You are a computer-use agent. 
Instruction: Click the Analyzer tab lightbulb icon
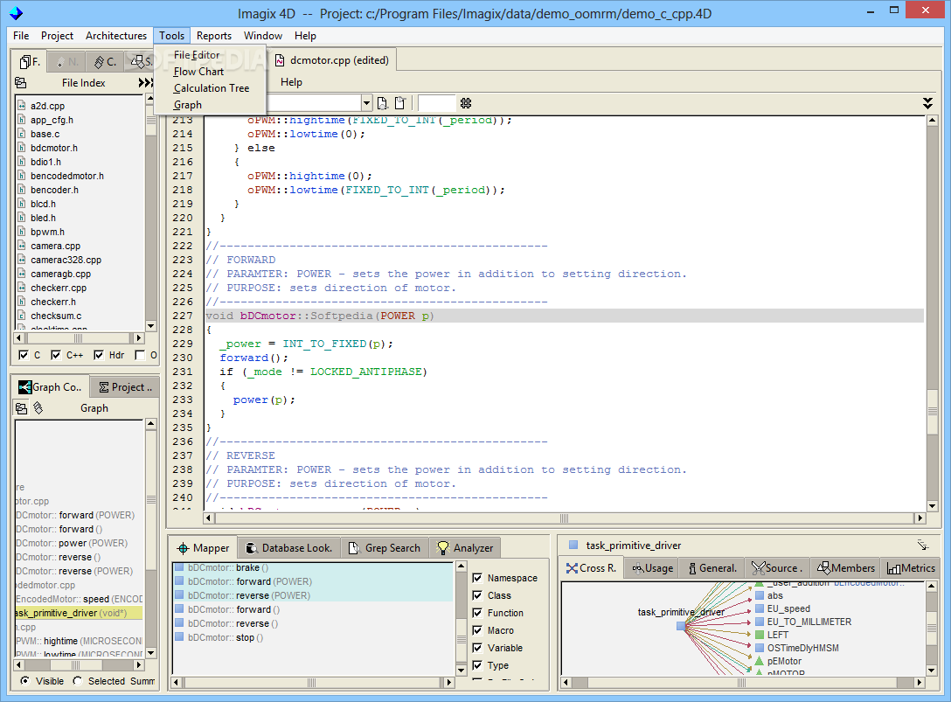[443, 548]
